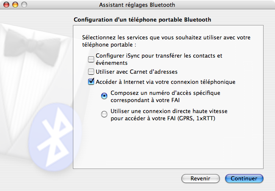This screenshot has height=191, width=275.
Task: Click the 'Utiliser avec Carnet d'adresses' label text
Action: pyautogui.click(x=136, y=72)
